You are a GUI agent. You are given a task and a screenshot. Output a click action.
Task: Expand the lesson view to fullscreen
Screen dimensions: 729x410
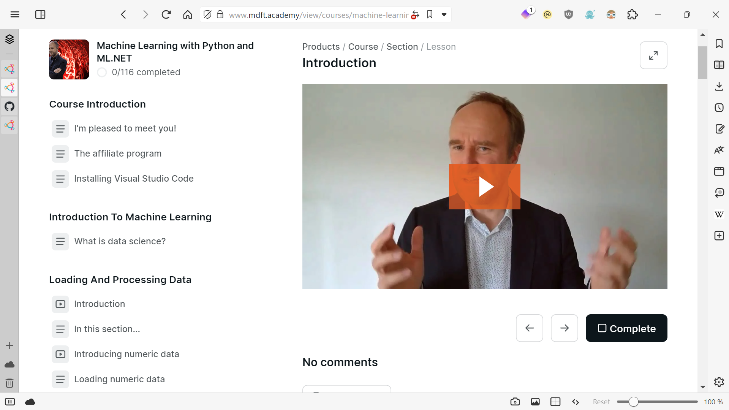pos(653,55)
